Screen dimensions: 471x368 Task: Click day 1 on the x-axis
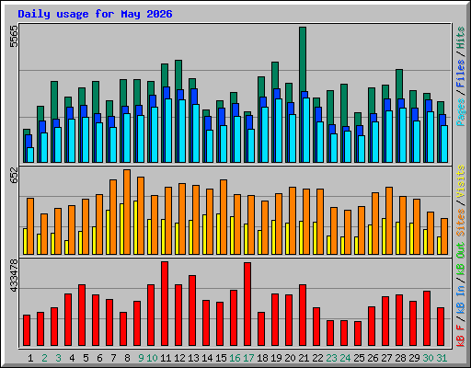pos(30,358)
